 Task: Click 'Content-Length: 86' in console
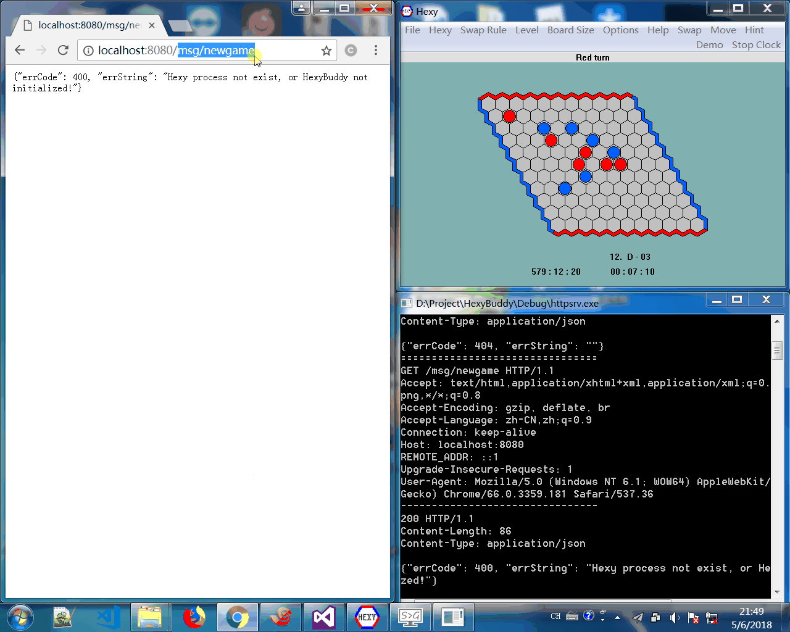456,531
